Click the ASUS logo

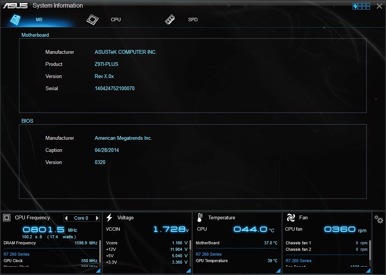click(15, 6)
